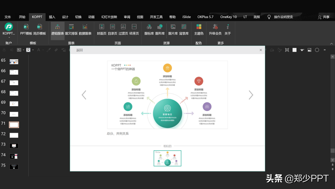Open the 封面页 cover page gallery
Viewport: 335px width, 189px height.
(102, 30)
